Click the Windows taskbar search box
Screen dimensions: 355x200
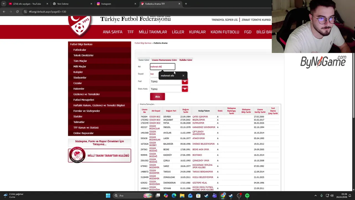[x=133, y=196]
